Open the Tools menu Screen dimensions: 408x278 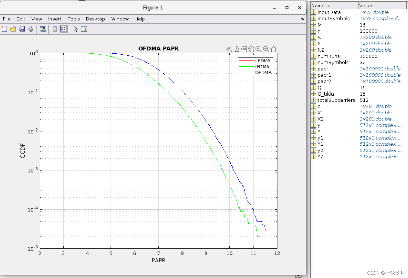(x=74, y=19)
